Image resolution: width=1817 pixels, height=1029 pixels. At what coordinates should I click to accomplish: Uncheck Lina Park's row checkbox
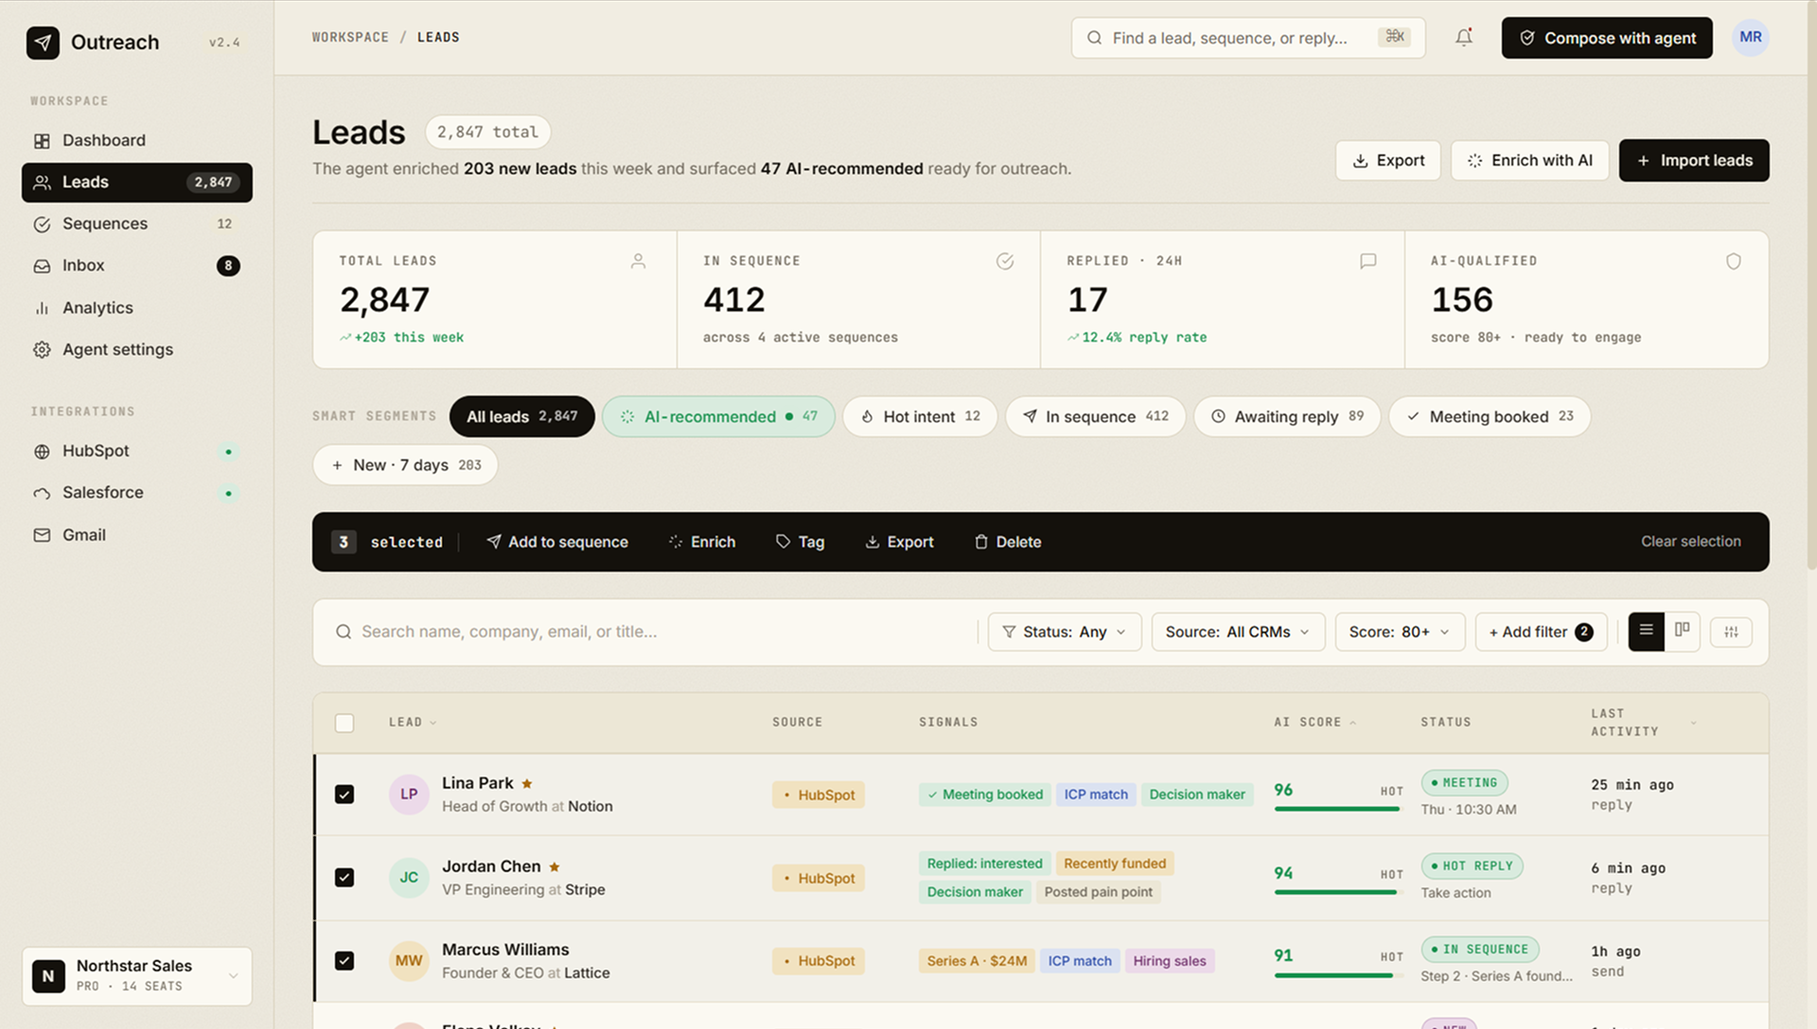tap(344, 794)
